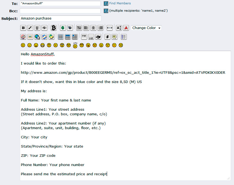Screen dimensions: 234x185
Task: Click the find members icon beside Bcc field
Action: coord(106,11)
